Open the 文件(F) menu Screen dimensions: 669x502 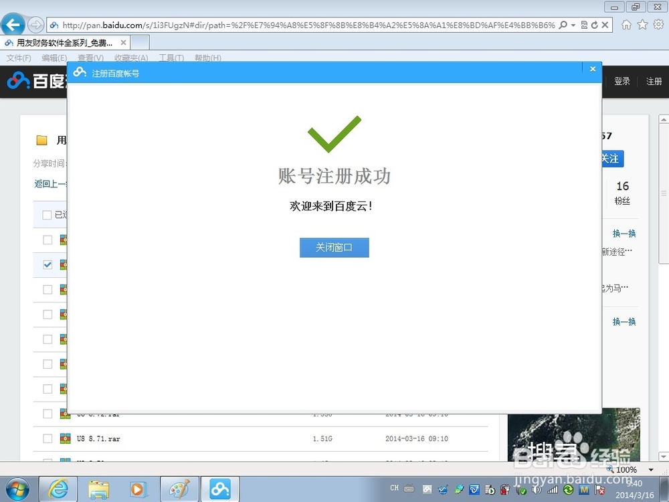coord(19,58)
